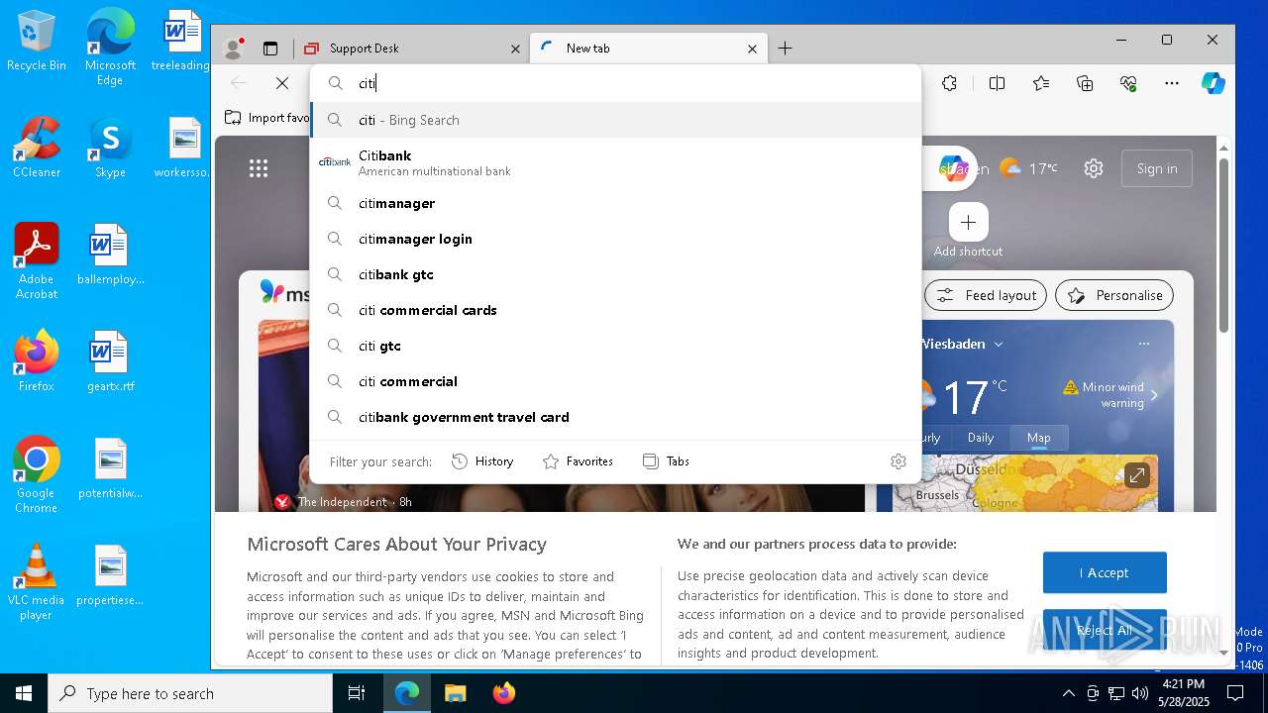The height and width of the screenshot is (713, 1268).
Task: Select the citibank gtc suggestion
Action: coord(615,274)
